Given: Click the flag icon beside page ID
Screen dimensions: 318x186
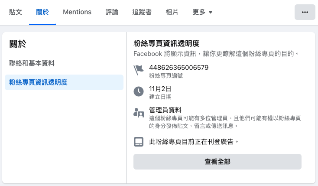Looking at the screenshot, I should point(138,69).
